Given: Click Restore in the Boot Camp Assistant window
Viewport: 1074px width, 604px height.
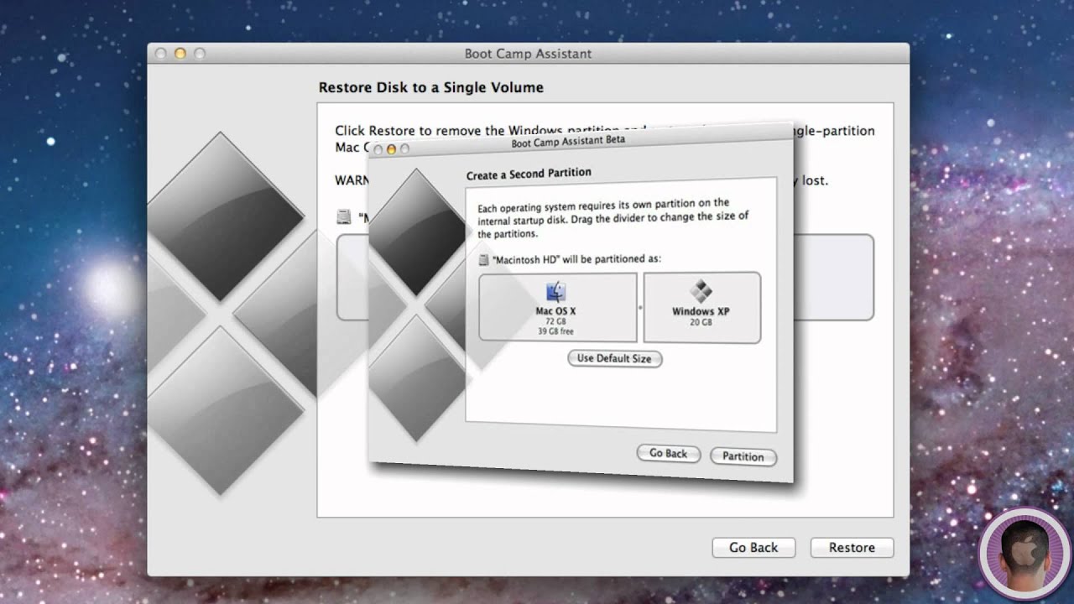Looking at the screenshot, I should click(852, 548).
